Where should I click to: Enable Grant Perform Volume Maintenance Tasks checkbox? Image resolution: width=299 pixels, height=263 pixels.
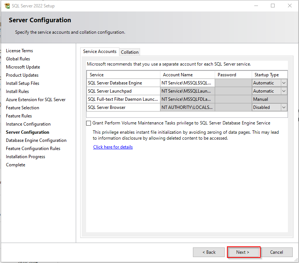[89, 123]
